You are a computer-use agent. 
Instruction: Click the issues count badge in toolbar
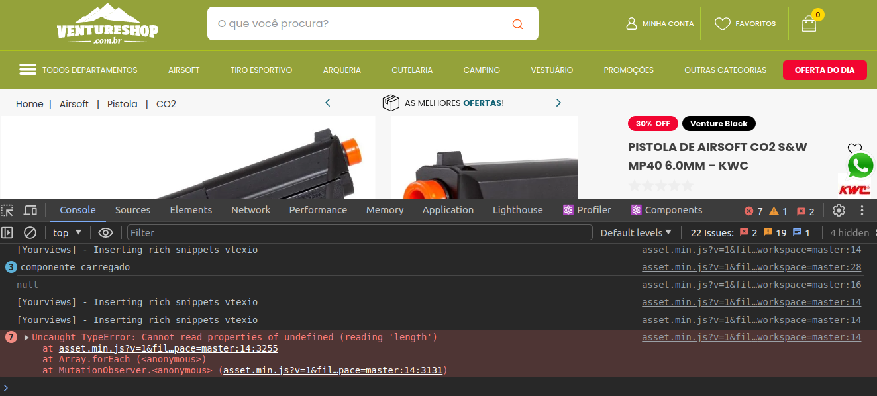(805, 211)
